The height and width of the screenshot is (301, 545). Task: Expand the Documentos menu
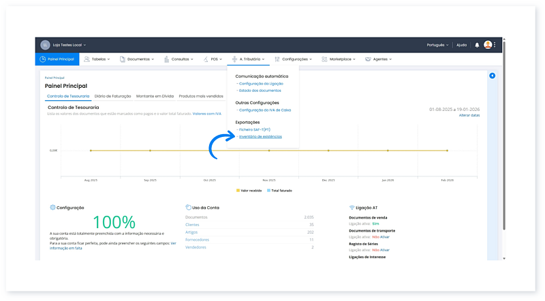click(x=138, y=59)
